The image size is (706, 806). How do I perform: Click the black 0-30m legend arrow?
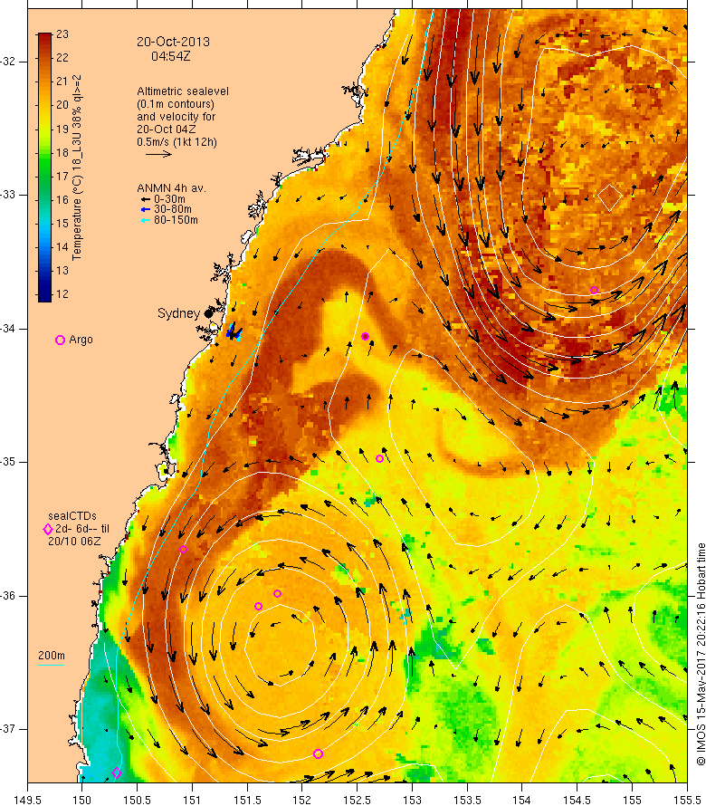[x=146, y=199]
